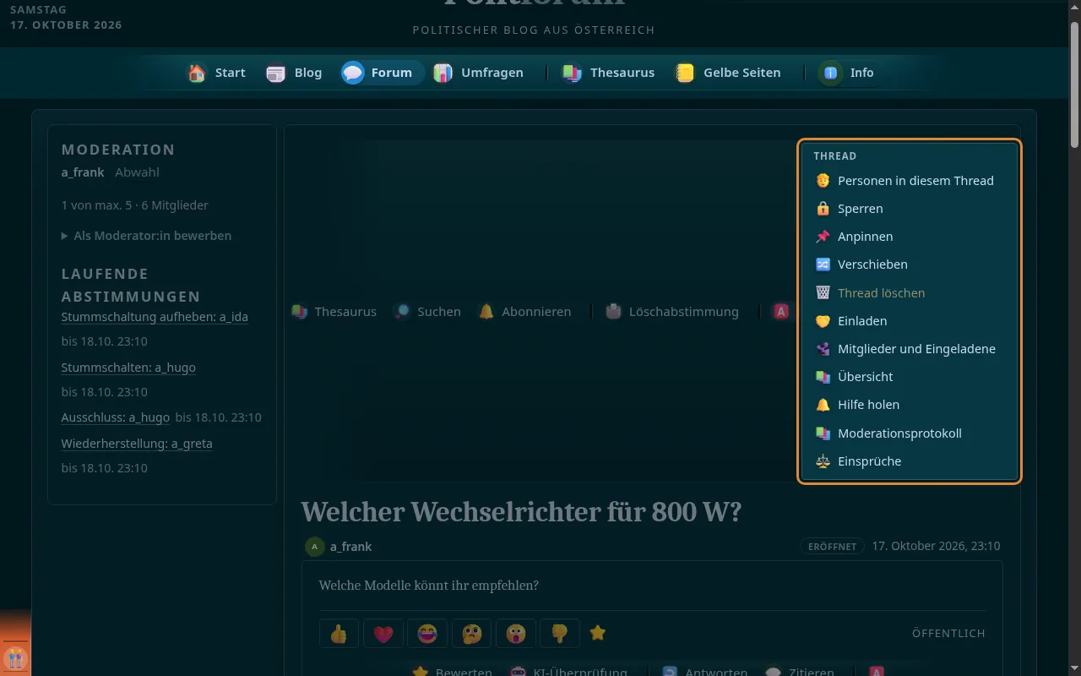Click moderator name a_frank in Moderation panel
Image resolution: width=1081 pixels, height=676 pixels.
(83, 172)
